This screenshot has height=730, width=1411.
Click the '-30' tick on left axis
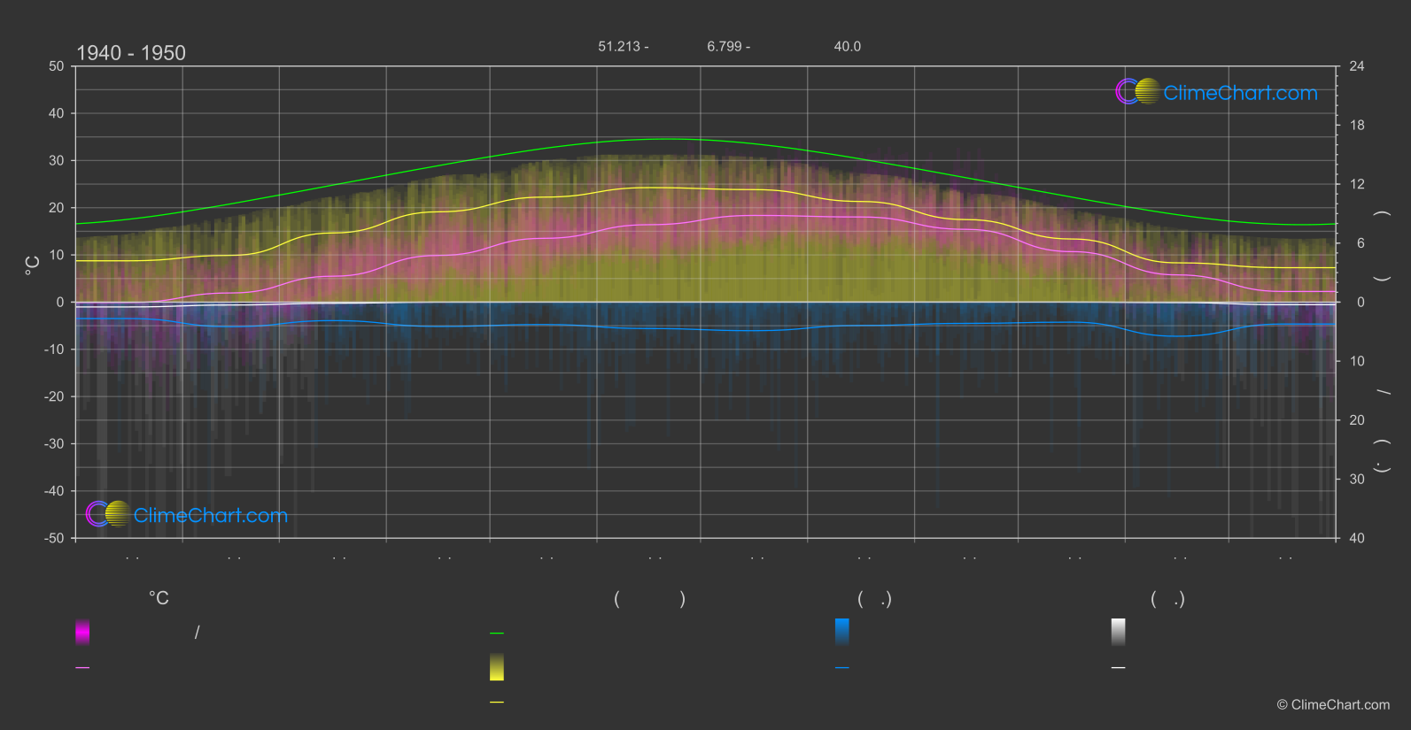[x=55, y=444]
